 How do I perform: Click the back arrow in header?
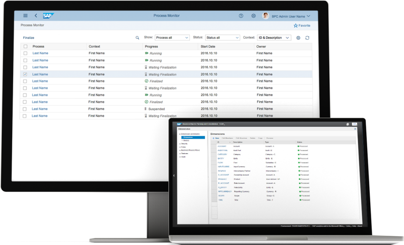point(35,16)
